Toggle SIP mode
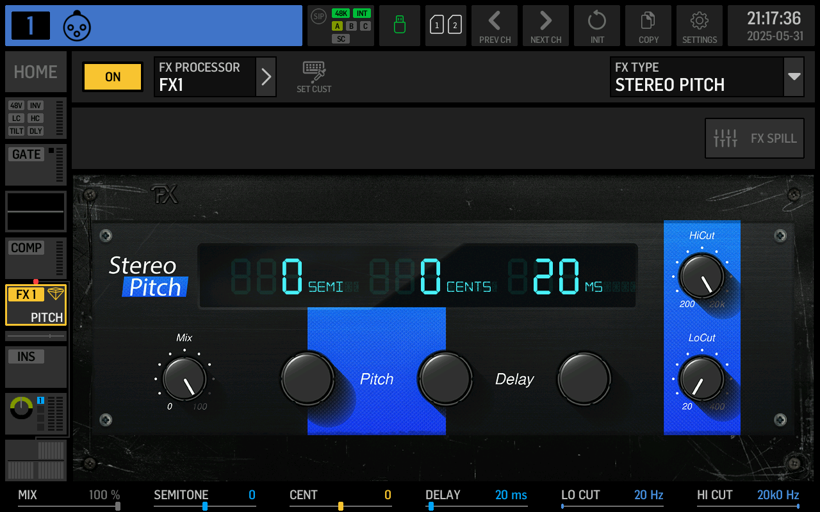 point(318,17)
